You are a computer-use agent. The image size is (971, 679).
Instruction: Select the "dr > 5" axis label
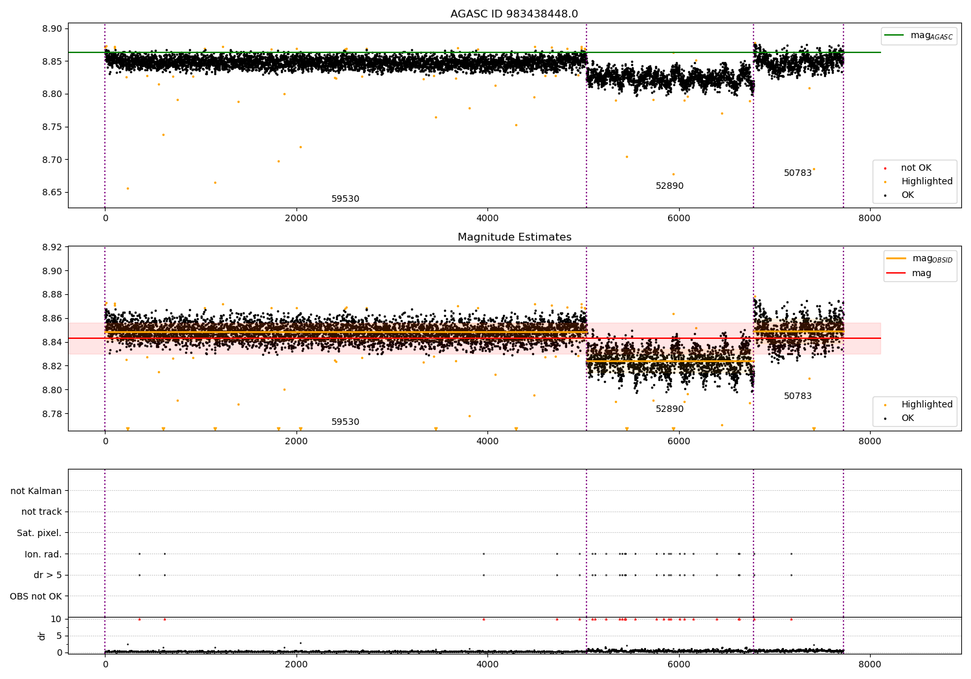click(x=47, y=575)
